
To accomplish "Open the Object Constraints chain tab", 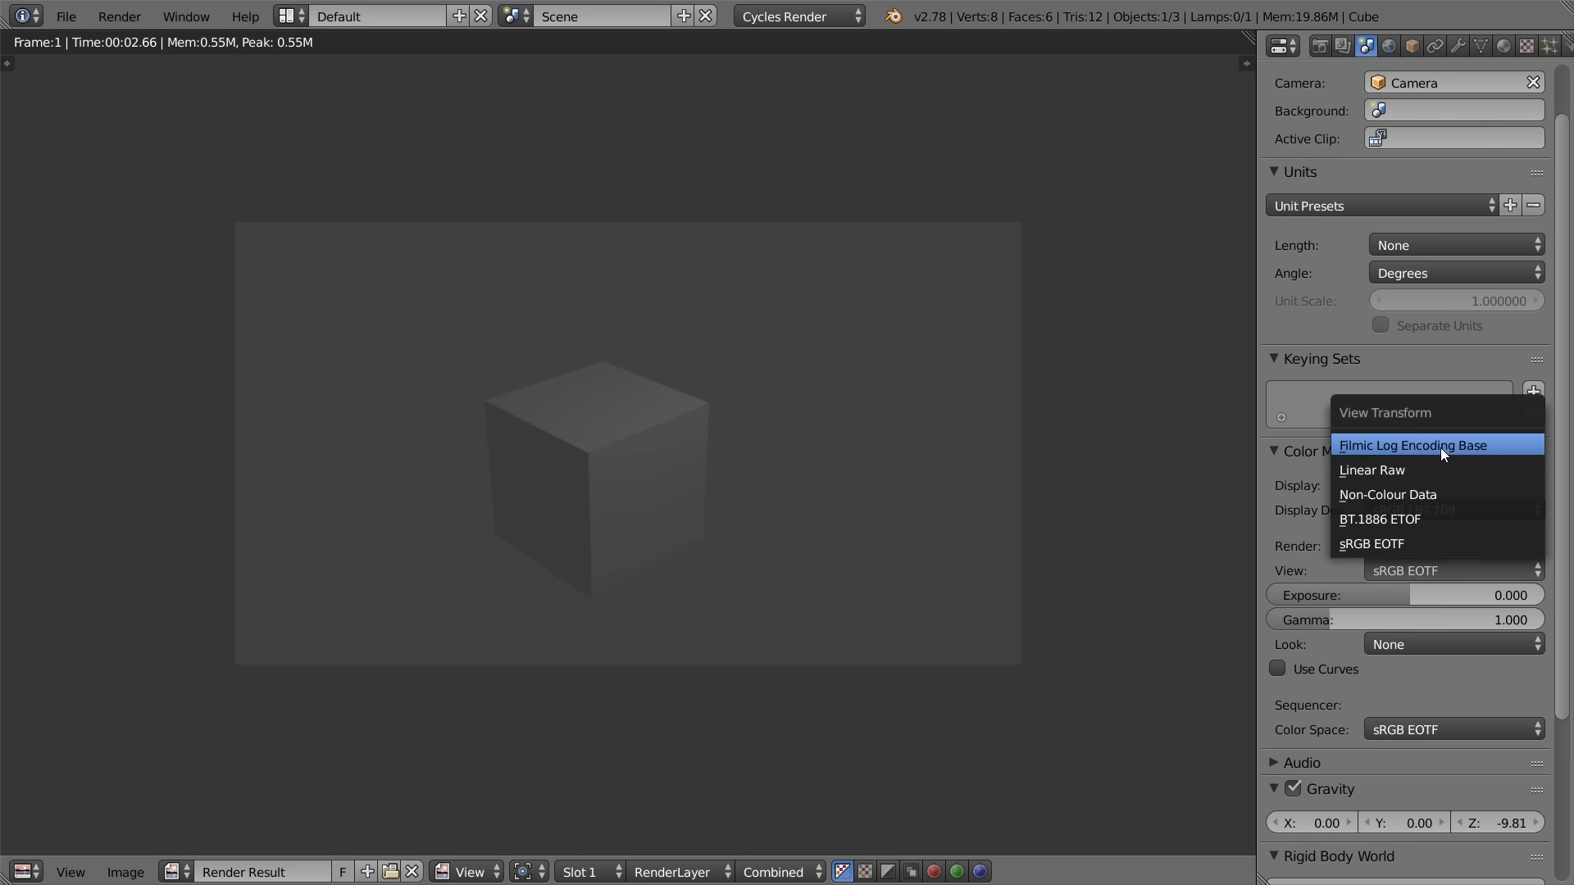I will click(x=1435, y=47).
